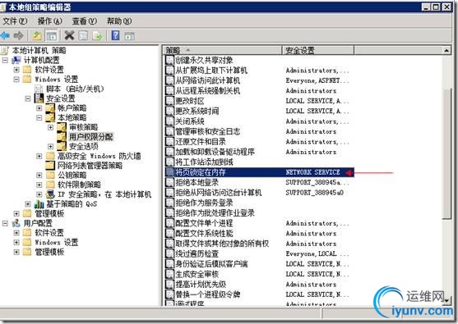This screenshot has height=324, width=458.
Task: Select policy 管理审核和安全日志
Action: point(207,131)
